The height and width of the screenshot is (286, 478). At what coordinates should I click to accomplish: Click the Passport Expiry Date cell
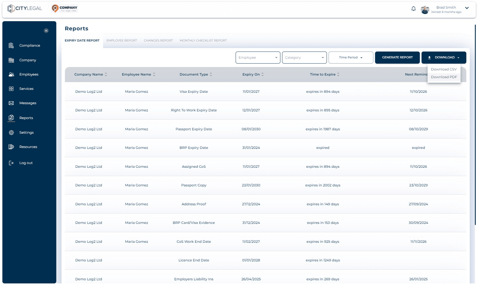click(194, 129)
